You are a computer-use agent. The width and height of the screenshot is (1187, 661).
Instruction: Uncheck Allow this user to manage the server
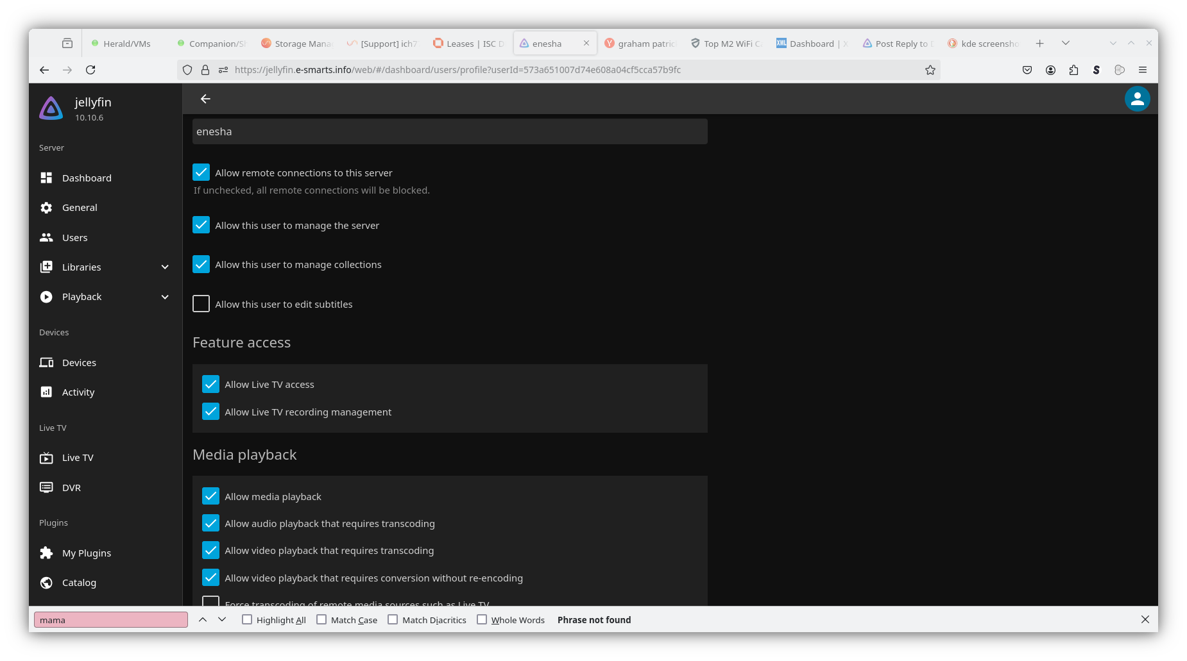[201, 225]
